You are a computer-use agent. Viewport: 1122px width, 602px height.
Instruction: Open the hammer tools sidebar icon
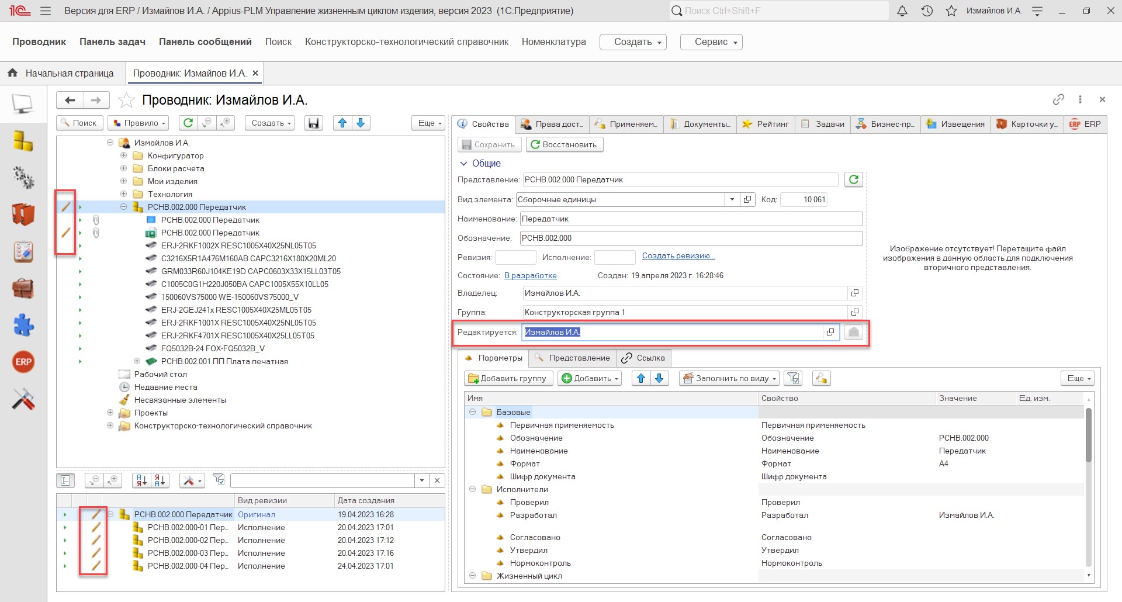pos(23,399)
